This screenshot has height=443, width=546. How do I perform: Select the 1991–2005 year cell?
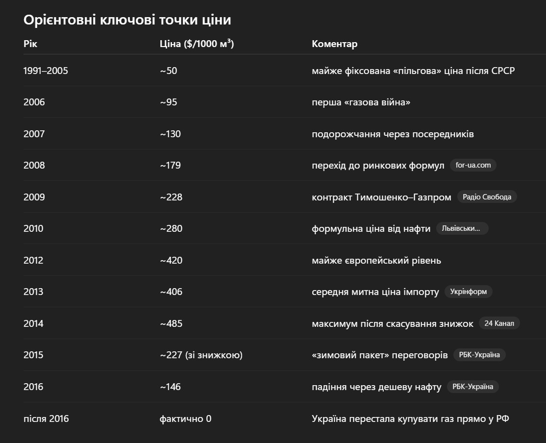[46, 71]
